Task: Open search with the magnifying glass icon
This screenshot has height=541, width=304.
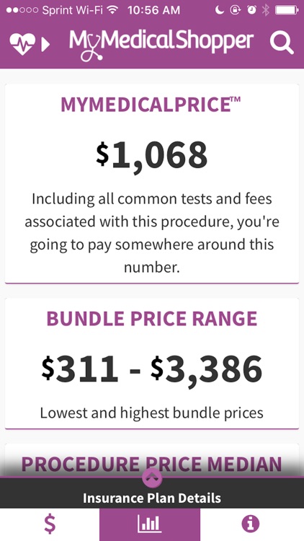Action: coord(282,43)
